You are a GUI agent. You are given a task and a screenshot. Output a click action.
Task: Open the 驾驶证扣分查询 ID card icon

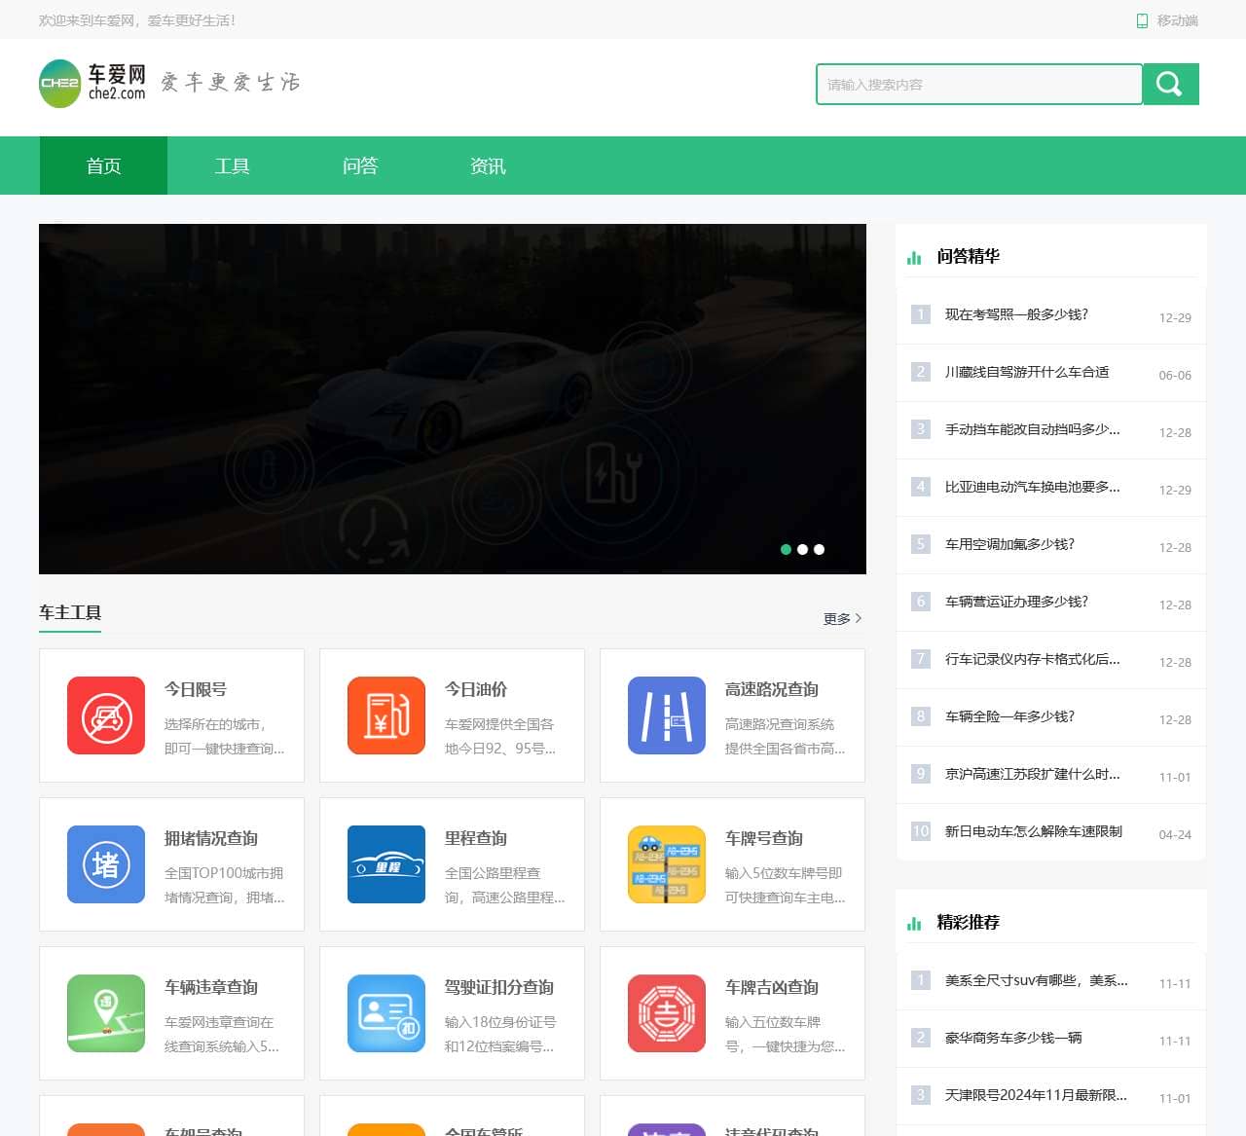[x=386, y=1013]
